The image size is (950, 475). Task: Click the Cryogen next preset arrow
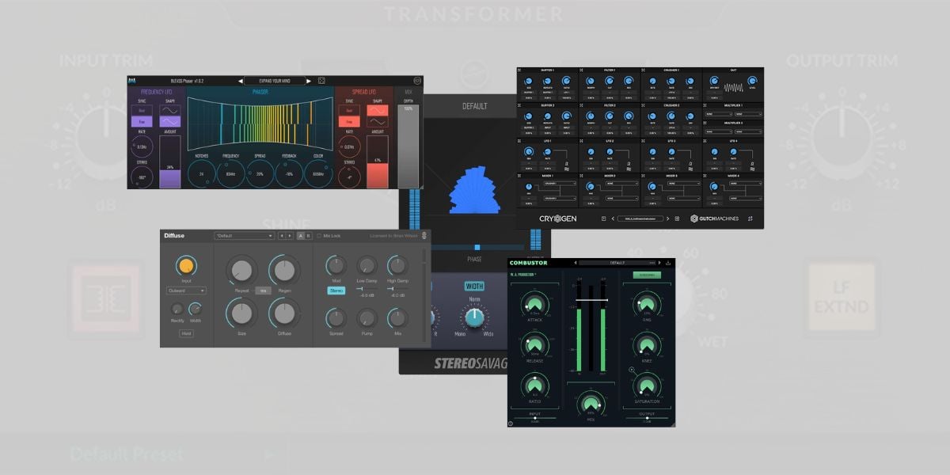pyautogui.click(x=667, y=218)
